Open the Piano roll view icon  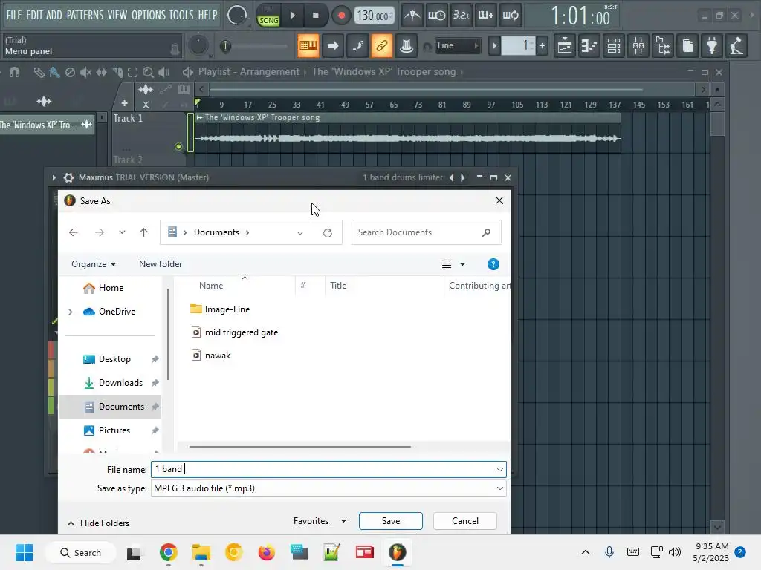589,45
